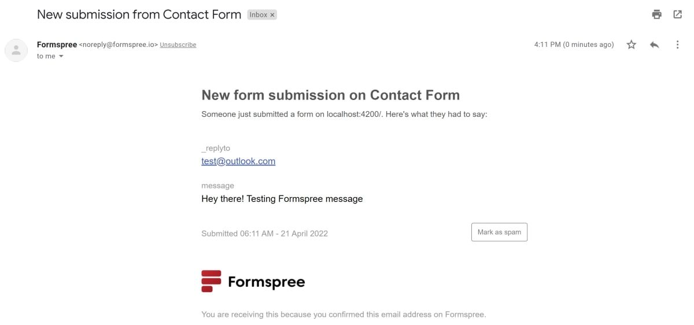Open the three-dot More options menu
694x325 pixels.
[677, 45]
